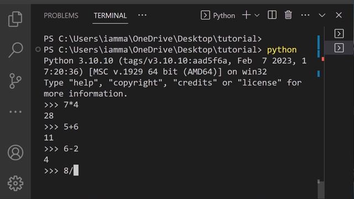Split the terminal with split icon
The width and height of the screenshot is (354, 199).
click(x=272, y=15)
